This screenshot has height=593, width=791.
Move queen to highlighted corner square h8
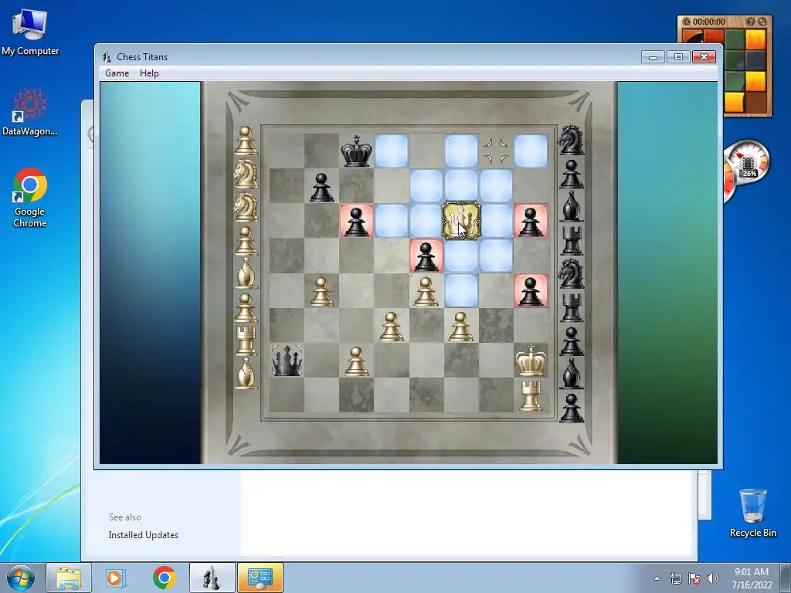pyautogui.click(x=530, y=151)
